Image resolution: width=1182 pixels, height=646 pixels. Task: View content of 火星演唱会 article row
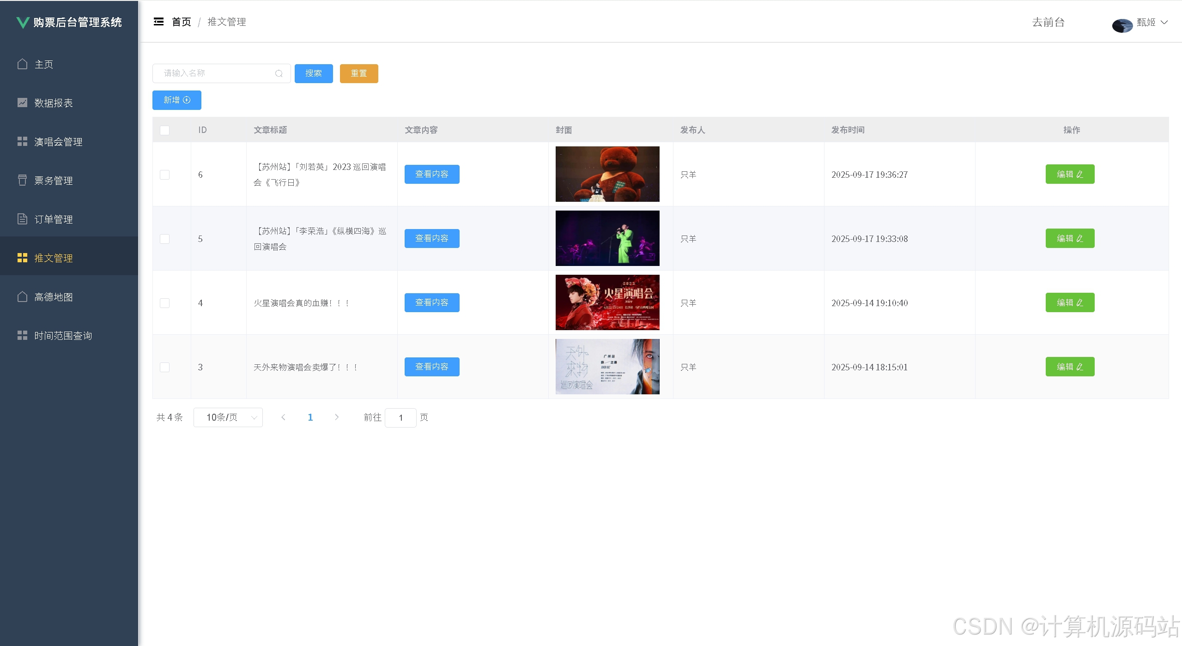click(x=432, y=302)
